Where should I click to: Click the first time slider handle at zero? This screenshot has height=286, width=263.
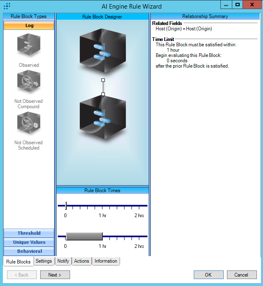point(66,205)
